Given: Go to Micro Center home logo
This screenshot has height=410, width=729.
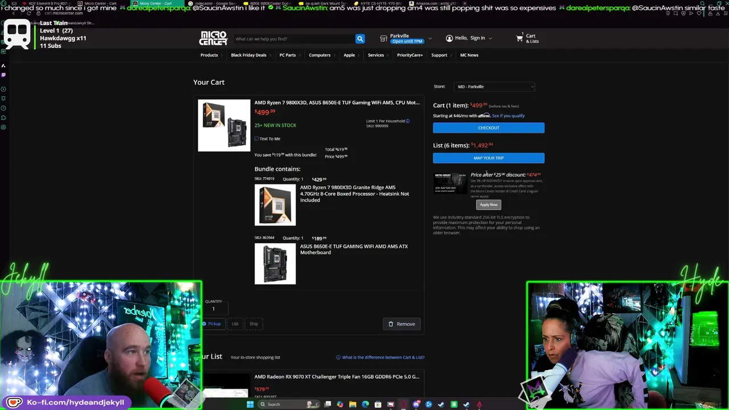Looking at the screenshot, I should (x=213, y=38).
